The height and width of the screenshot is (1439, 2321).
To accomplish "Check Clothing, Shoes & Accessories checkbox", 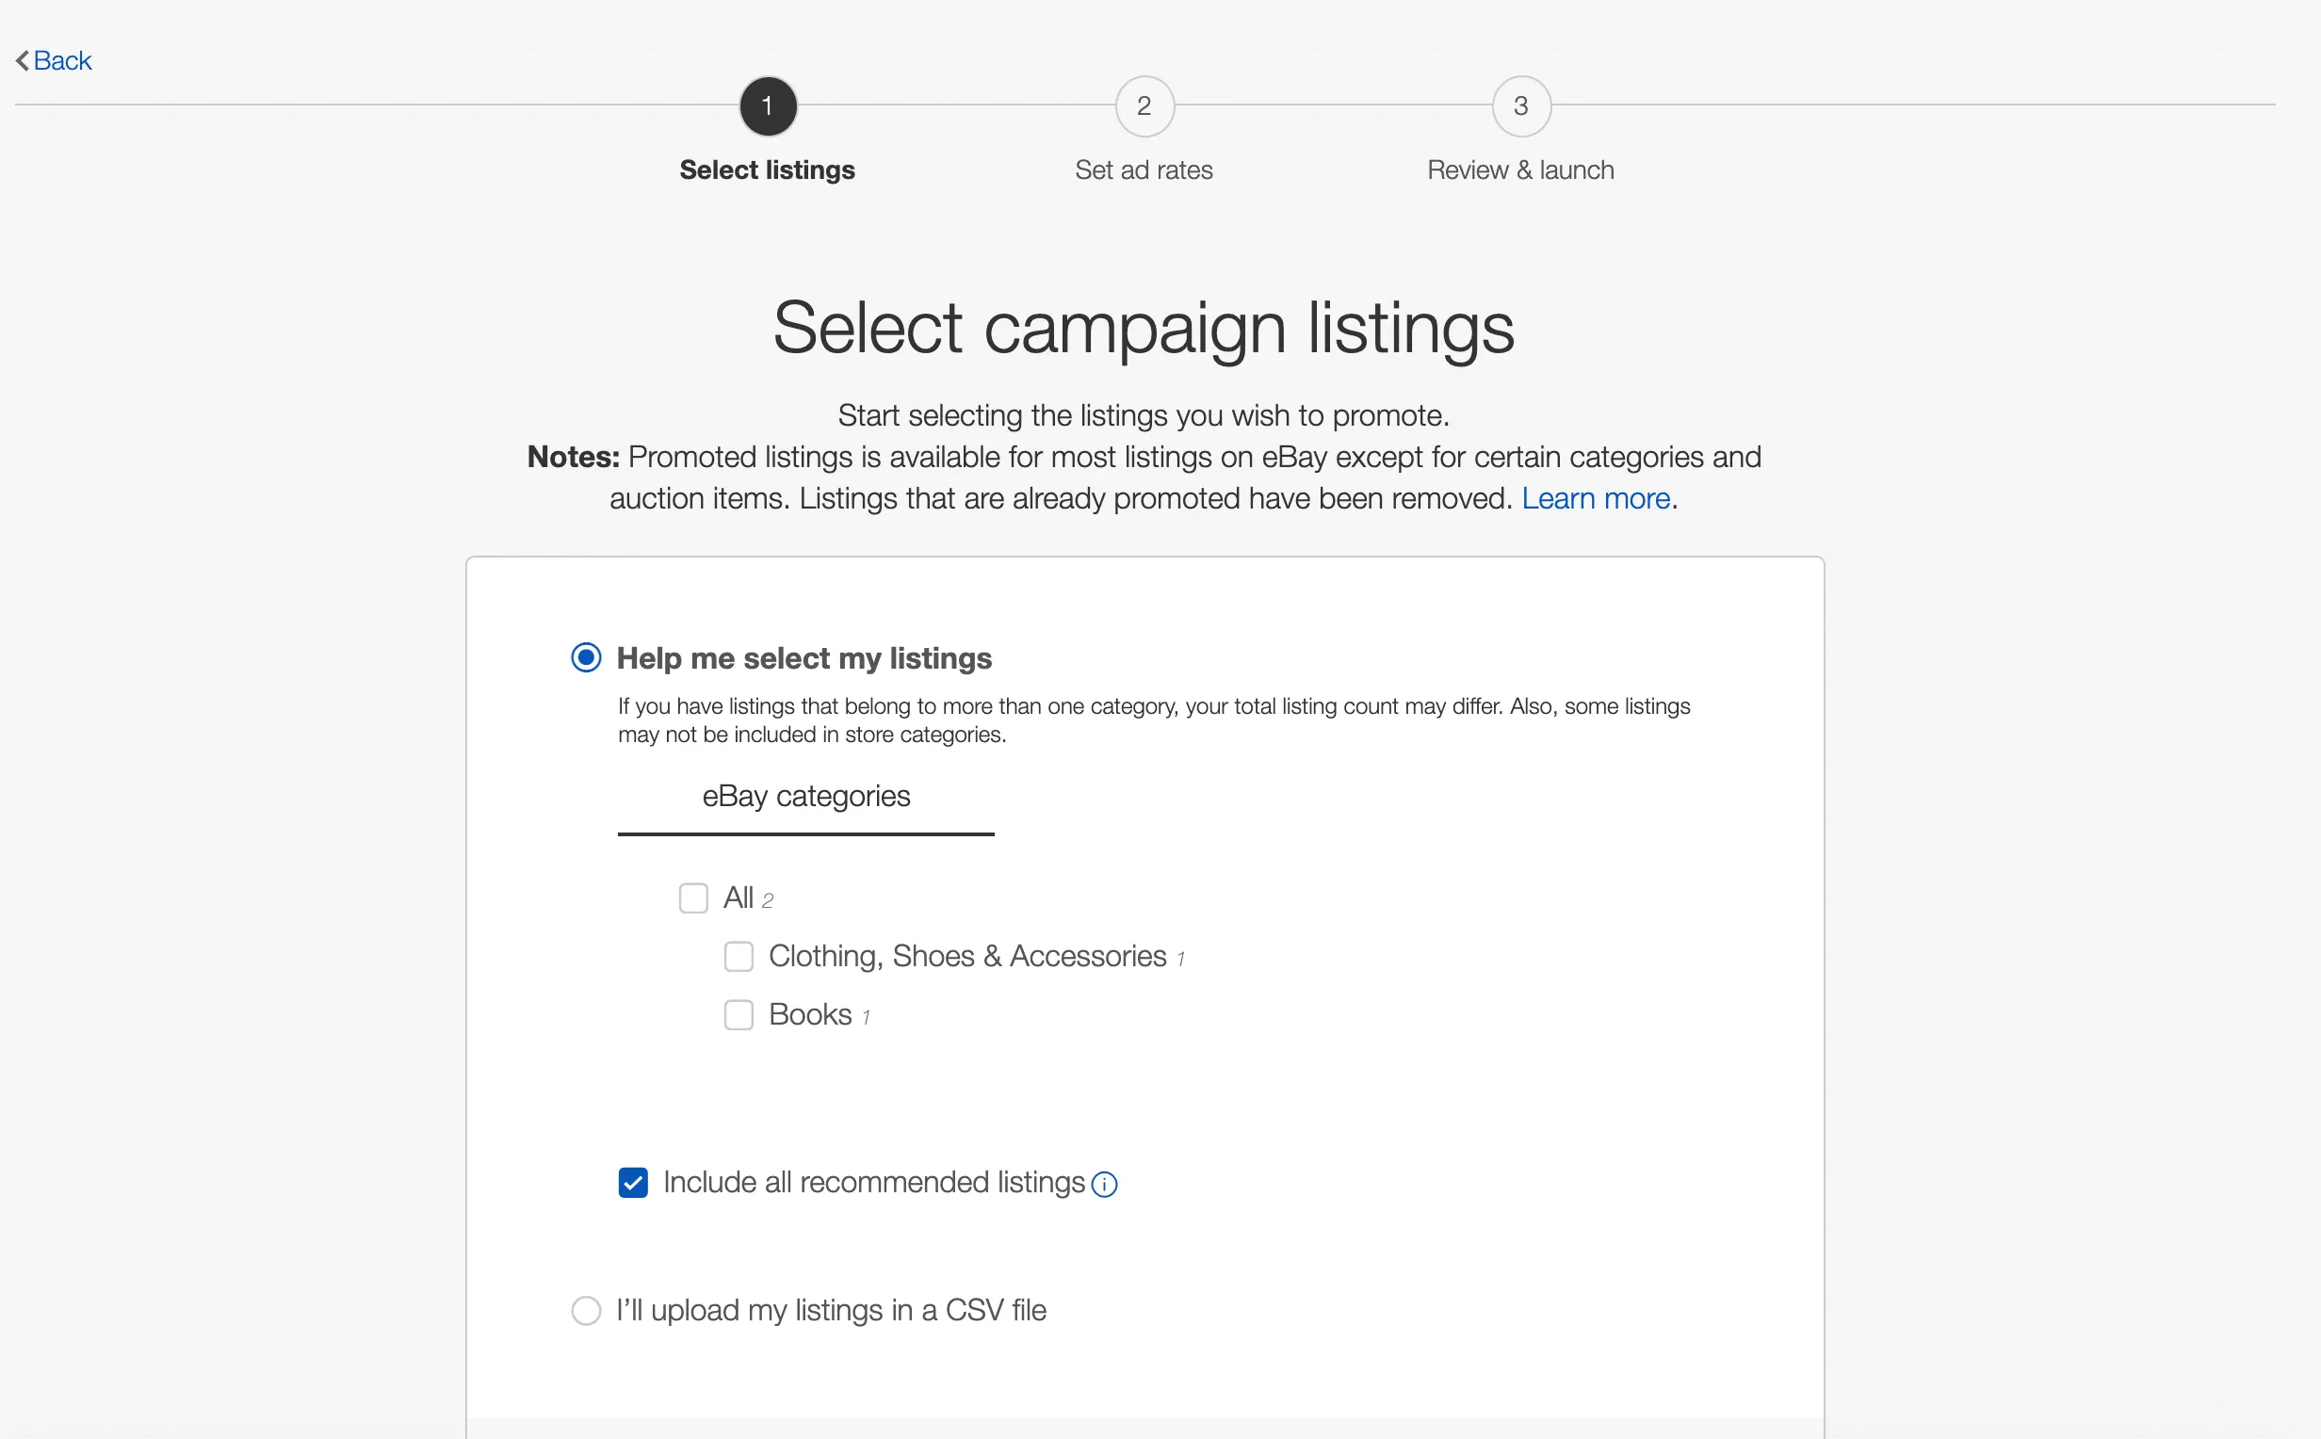I will pyautogui.click(x=738, y=957).
